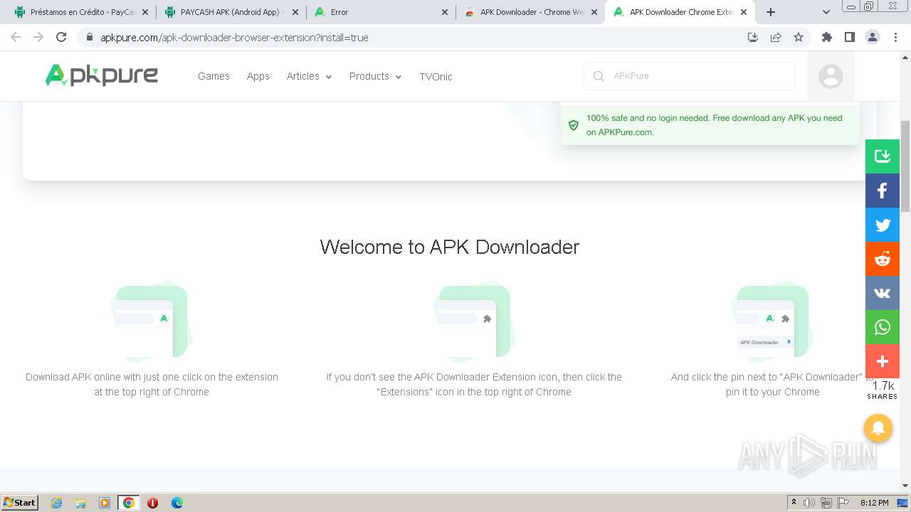Open the tab search dropdown arrow

pyautogui.click(x=826, y=12)
